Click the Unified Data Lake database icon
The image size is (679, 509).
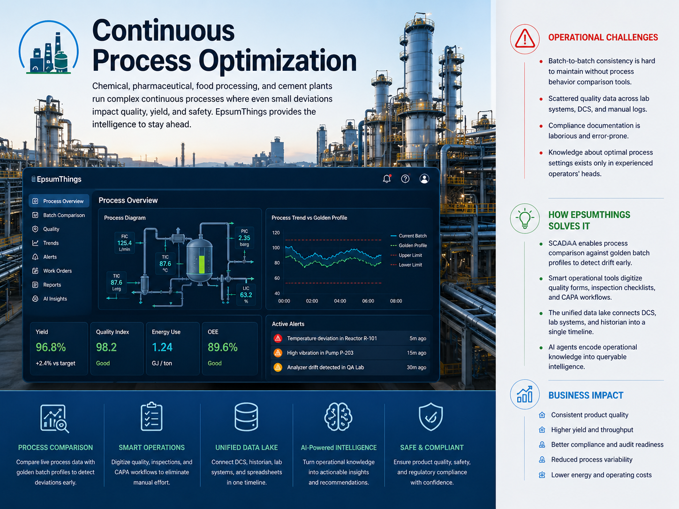(x=247, y=417)
